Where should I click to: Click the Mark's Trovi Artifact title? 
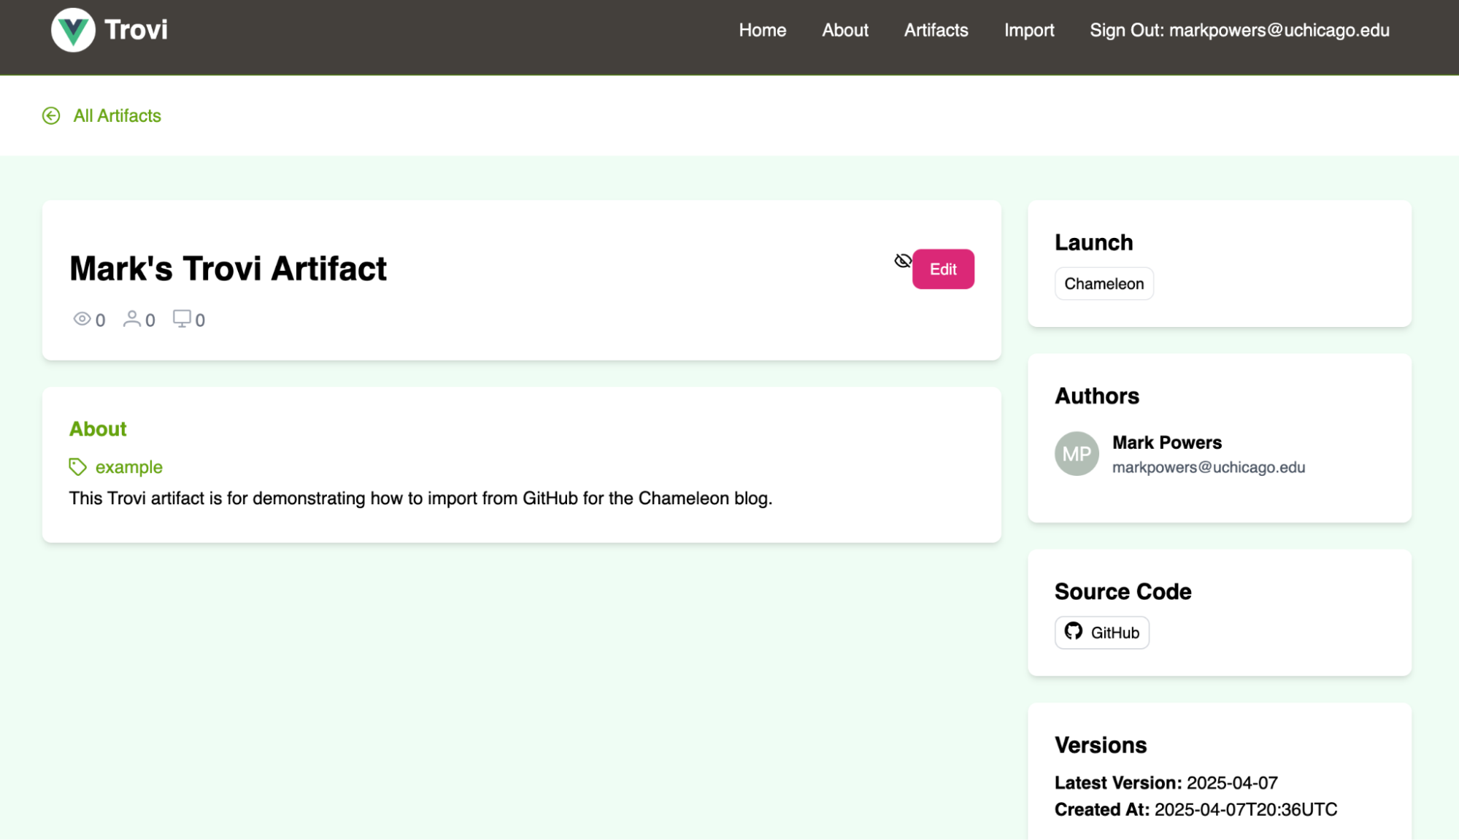228,269
